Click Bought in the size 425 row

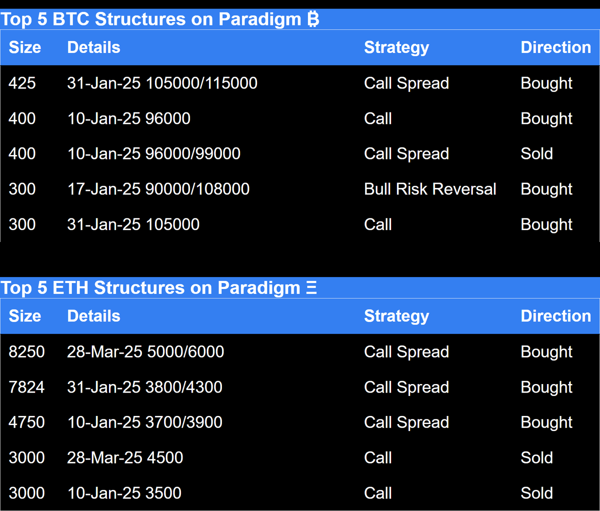pyautogui.click(x=546, y=83)
